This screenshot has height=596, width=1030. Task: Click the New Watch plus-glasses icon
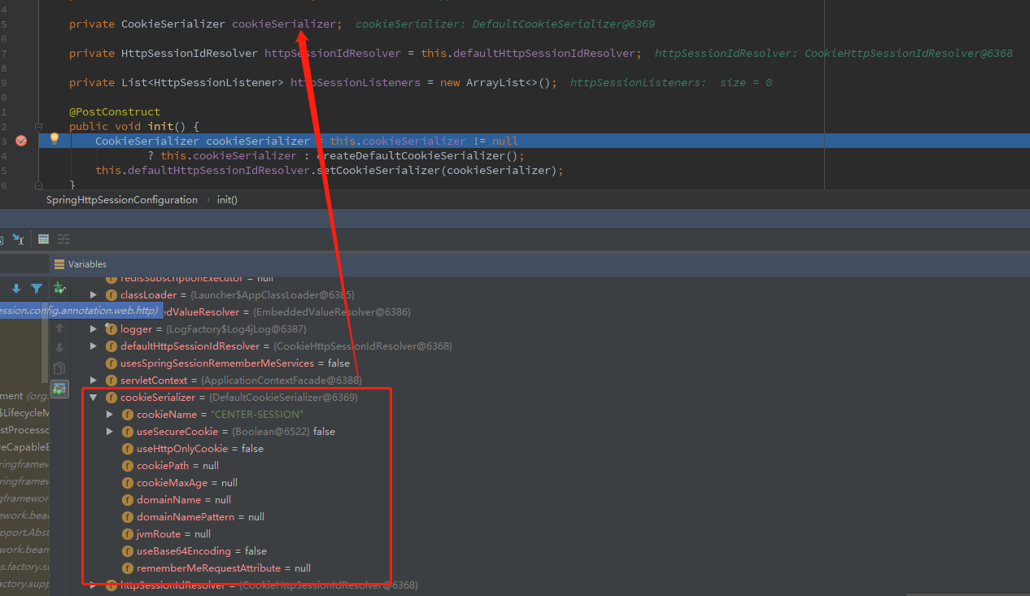tap(59, 288)
